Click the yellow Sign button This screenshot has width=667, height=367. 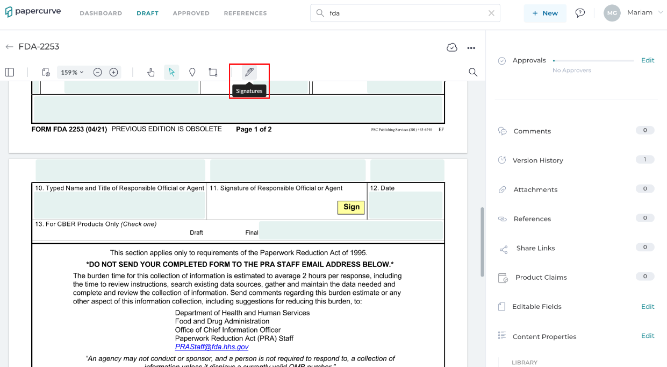tap(351, 207)
